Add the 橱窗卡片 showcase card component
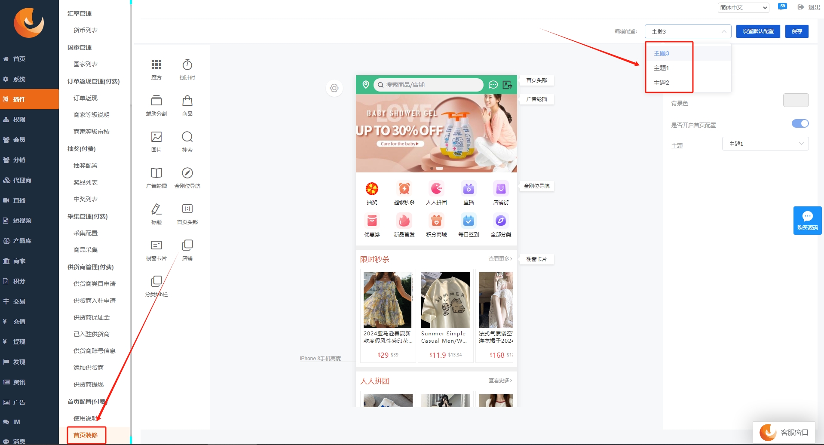Image resolution: width=824 pixels, height=445 pixels. tap(156, 250)
